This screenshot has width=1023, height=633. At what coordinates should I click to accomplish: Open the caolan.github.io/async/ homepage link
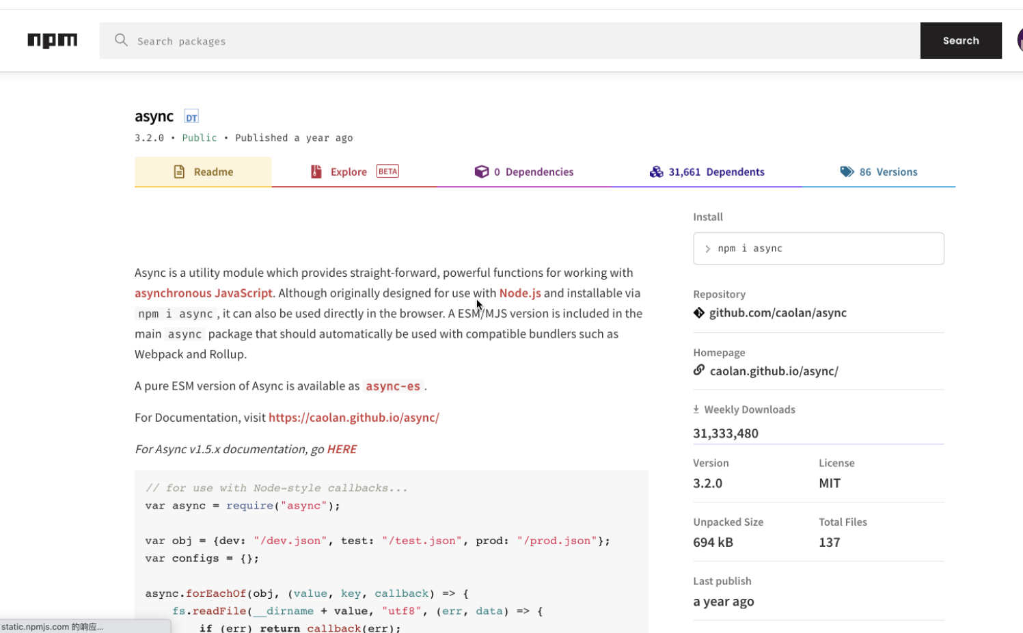(774, 371)
